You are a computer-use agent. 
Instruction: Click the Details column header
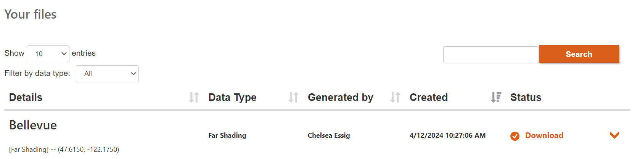pos(26,98)
